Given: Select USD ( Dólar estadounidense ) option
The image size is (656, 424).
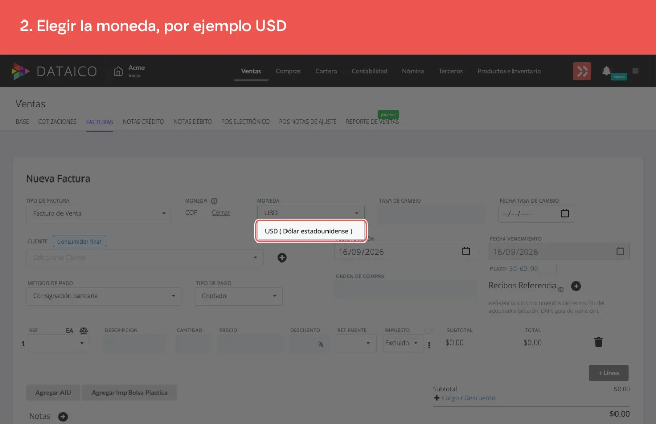Looking at the screenshot, I should pos(311,231).
